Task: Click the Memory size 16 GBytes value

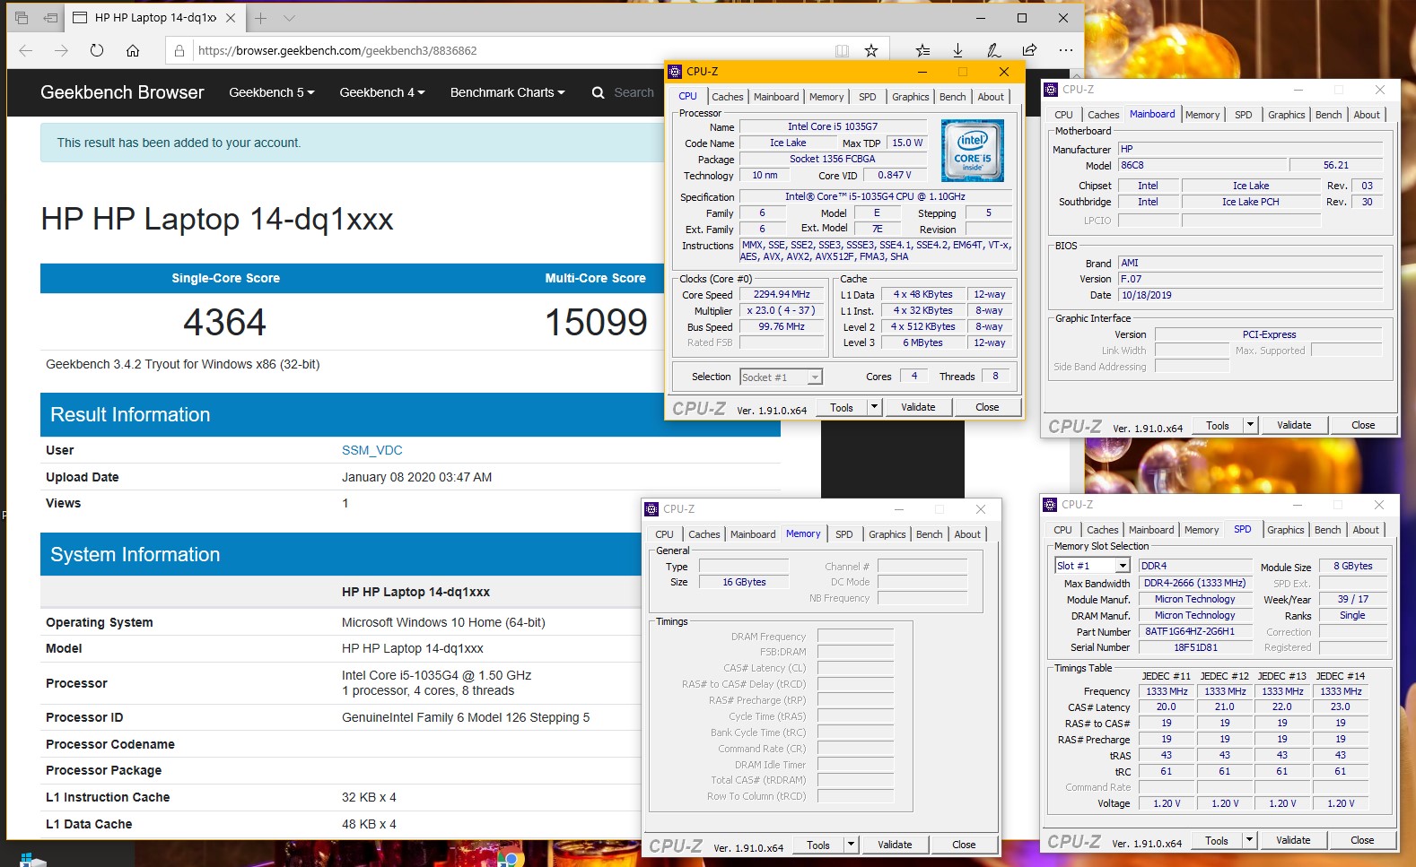Action: click(744, 582)
